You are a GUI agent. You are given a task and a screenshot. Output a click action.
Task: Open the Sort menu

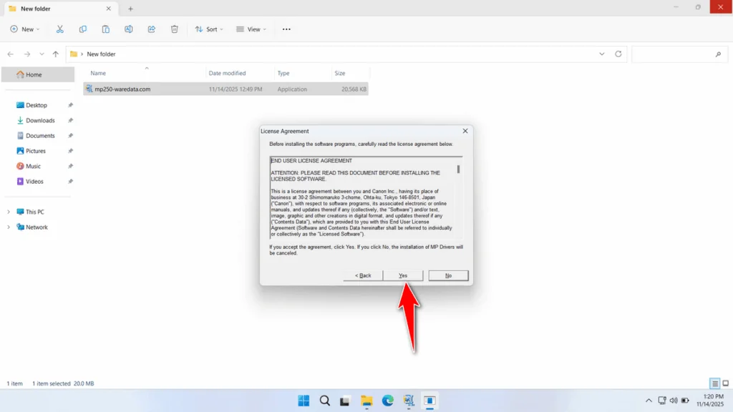209,29
